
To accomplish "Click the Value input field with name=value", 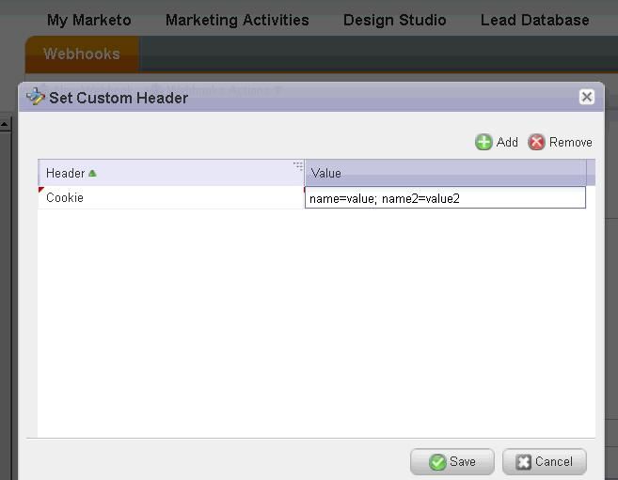I will point(445,198).
